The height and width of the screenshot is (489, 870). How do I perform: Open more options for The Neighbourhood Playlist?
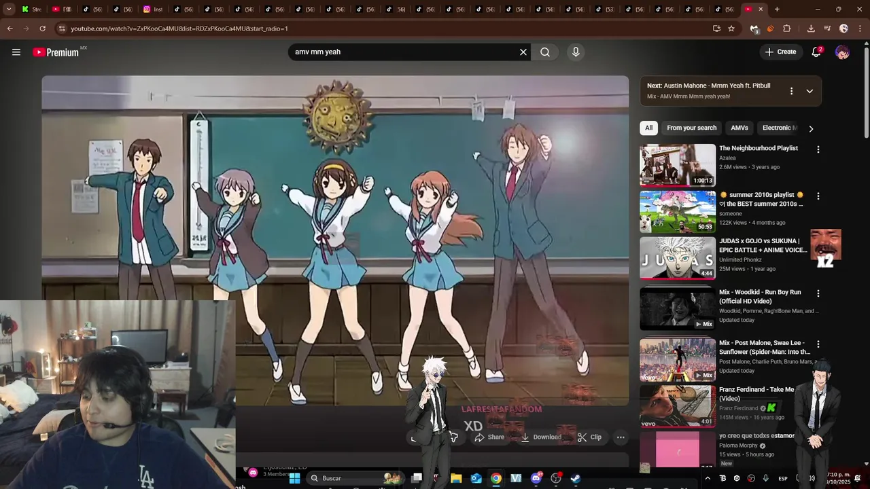(818, 149)
